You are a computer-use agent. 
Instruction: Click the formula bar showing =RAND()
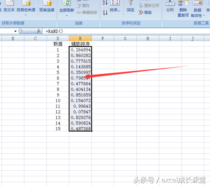click(126, 31)
